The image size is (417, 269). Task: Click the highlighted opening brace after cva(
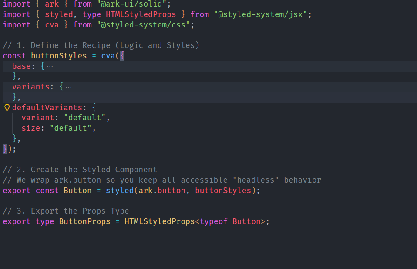tap(122, 56)
